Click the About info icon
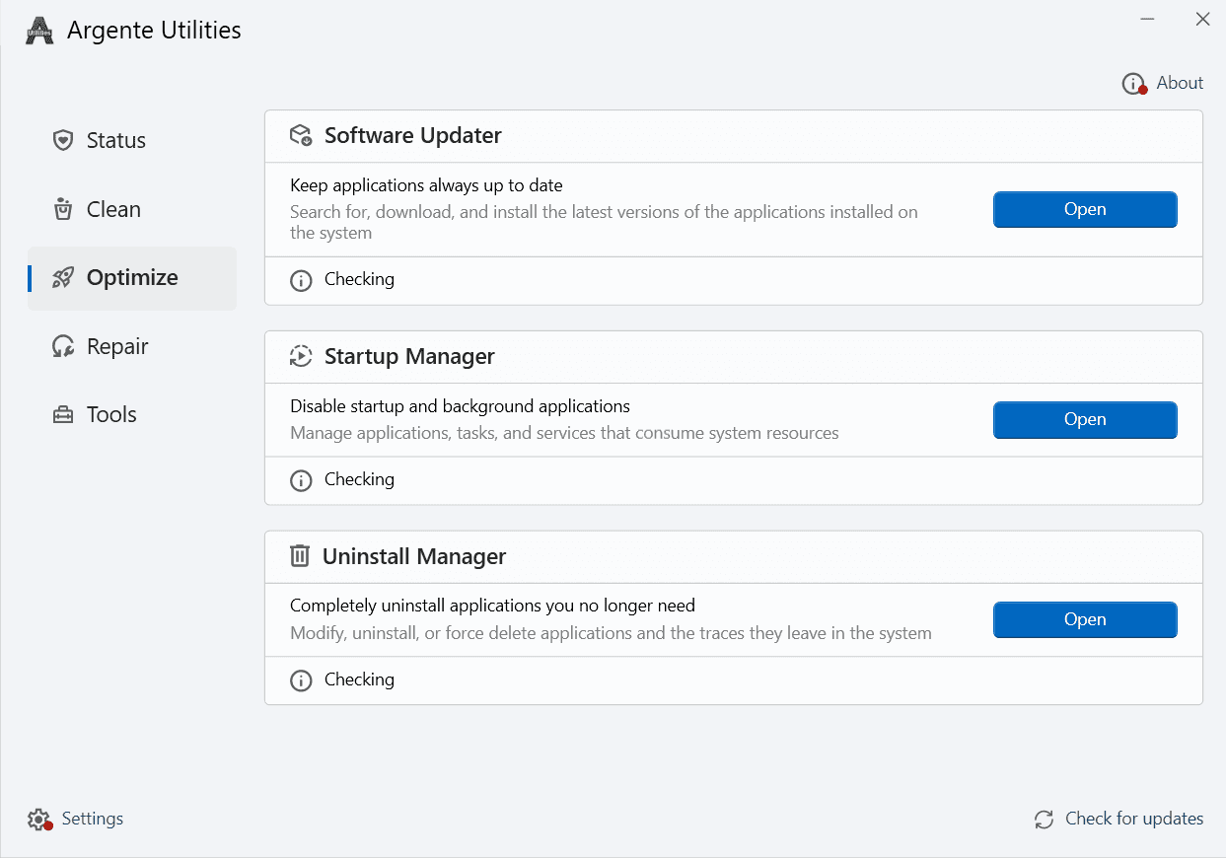This screenshot has height=858, width=1226. coord(1133,84)
